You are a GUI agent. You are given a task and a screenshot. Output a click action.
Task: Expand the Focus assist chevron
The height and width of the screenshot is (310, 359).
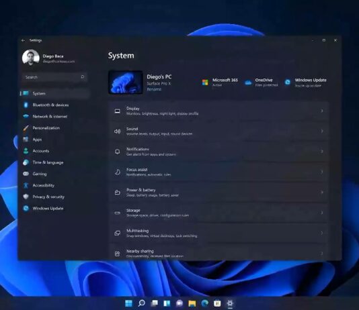[322, 172]
